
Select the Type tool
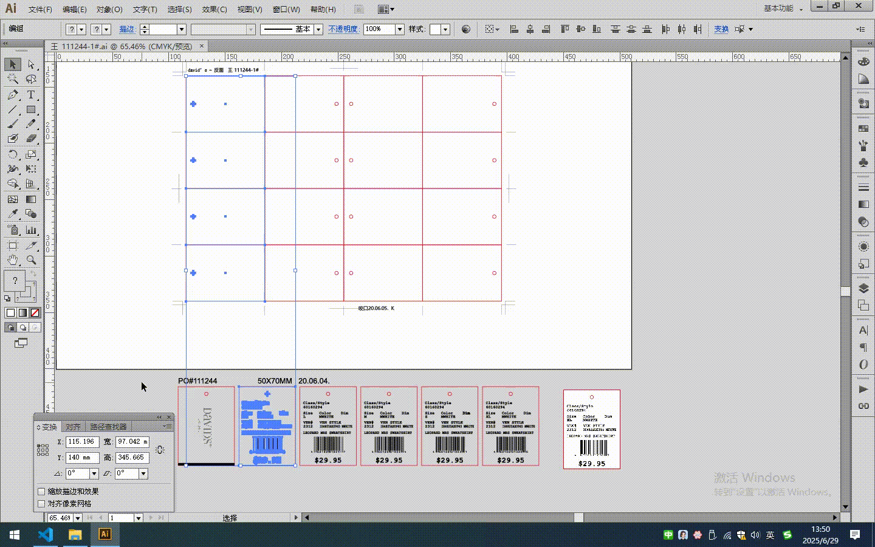[31, 95]
